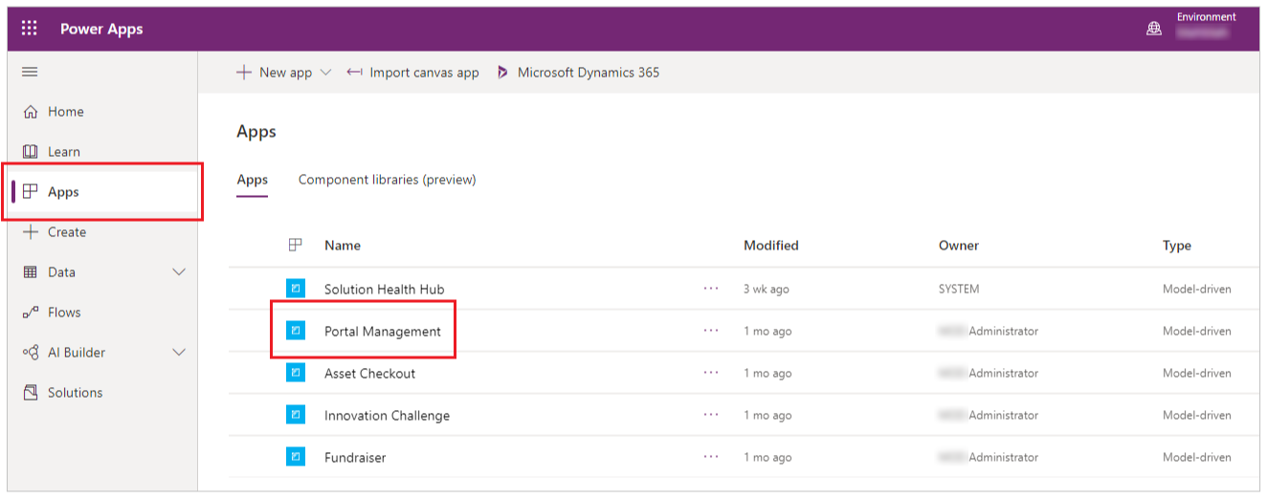
Task: Click New app button
Action: point(275,73)
